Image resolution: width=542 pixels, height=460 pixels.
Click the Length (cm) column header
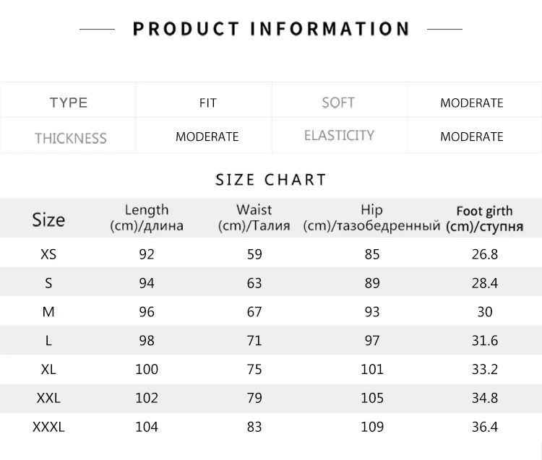pyautogui.click(x=147, y=217)
